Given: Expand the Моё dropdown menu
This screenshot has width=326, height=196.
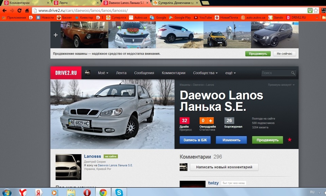Looking at the screenshot, I should (x=103, y=73).
